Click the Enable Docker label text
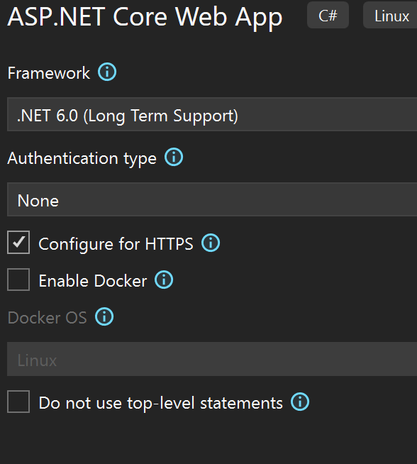The image size is (417, 464). (x=93, y=281)
